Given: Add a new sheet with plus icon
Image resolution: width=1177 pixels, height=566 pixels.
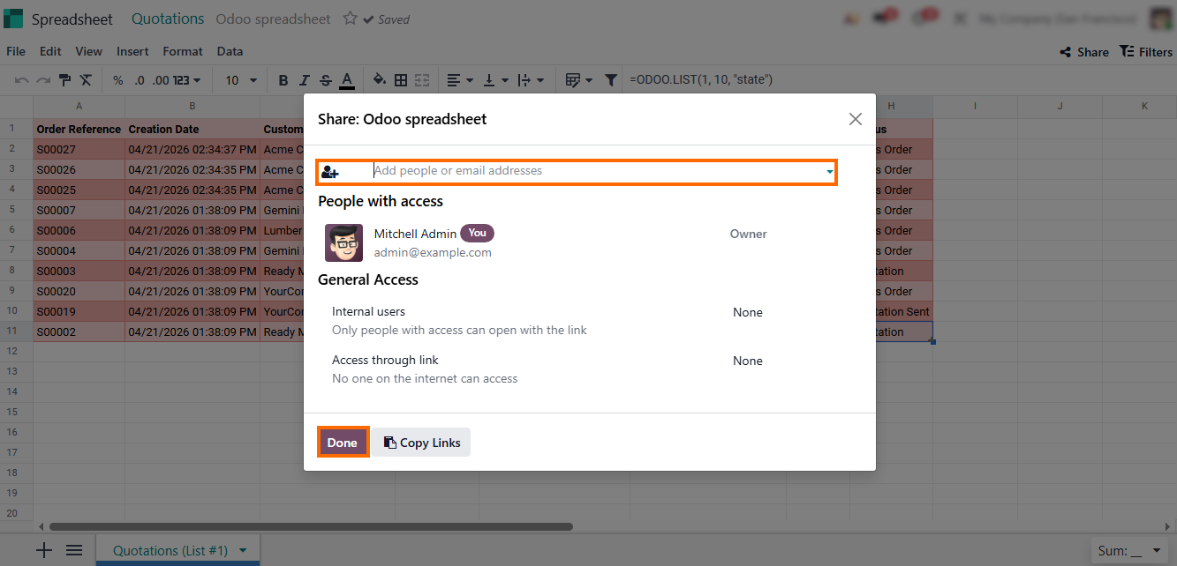Looking at the screenshot, I should (44, 550).
